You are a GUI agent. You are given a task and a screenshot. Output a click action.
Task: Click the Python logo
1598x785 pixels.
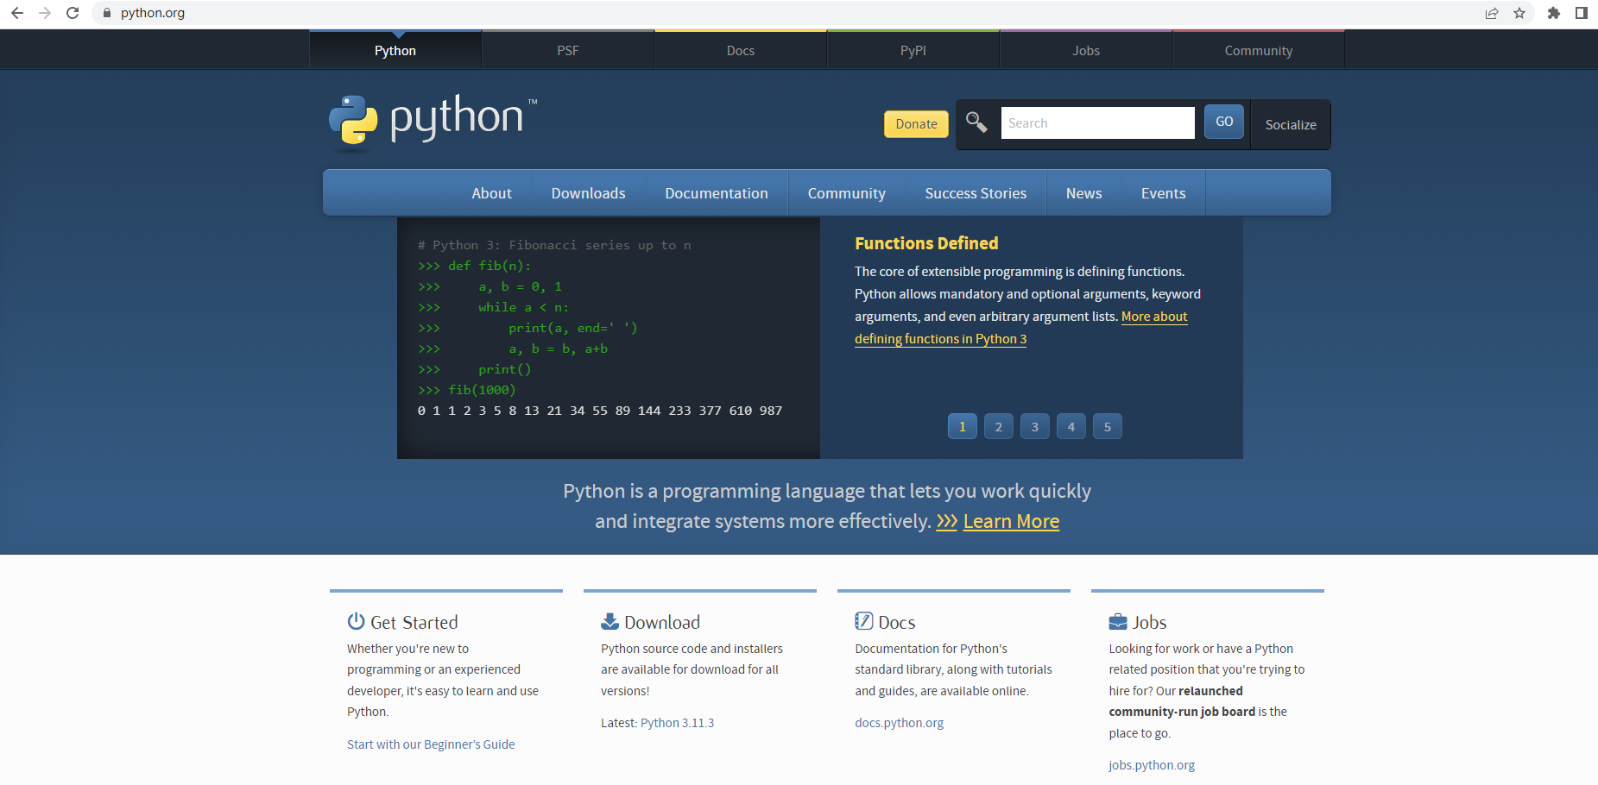click(433, 122)
